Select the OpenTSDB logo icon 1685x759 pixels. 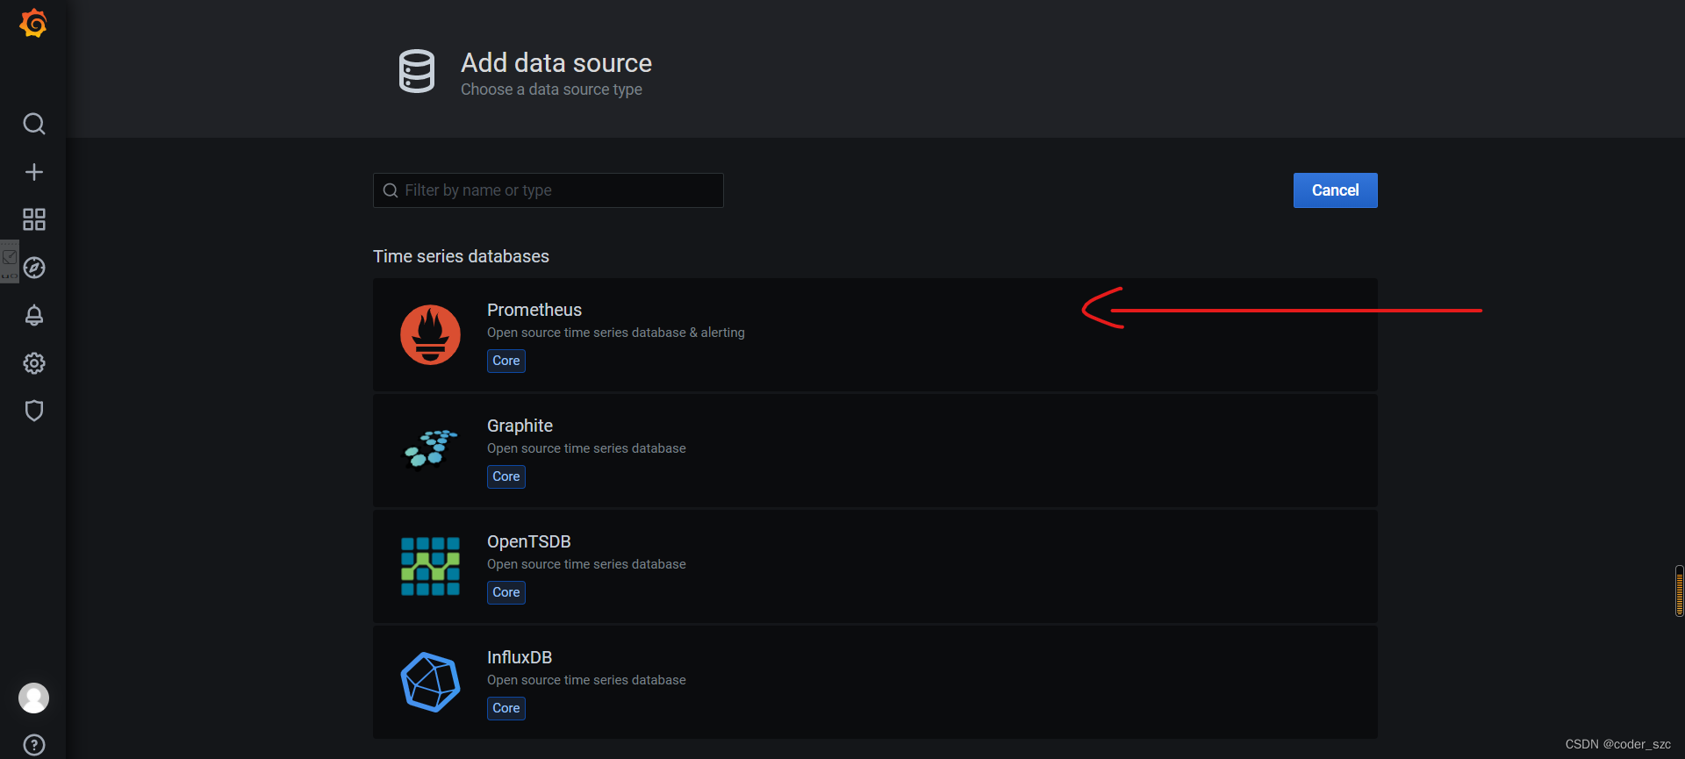pos(430,566)
